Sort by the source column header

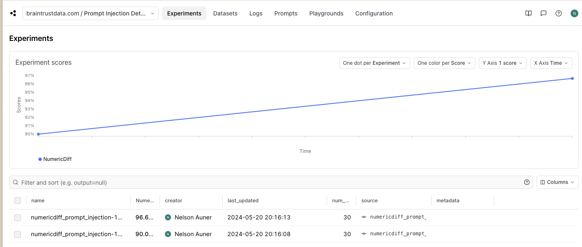coord(369,201)
